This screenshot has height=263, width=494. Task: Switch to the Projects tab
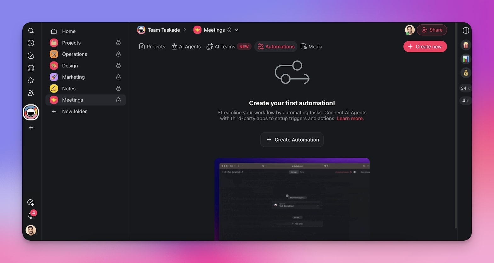(152, 47)
